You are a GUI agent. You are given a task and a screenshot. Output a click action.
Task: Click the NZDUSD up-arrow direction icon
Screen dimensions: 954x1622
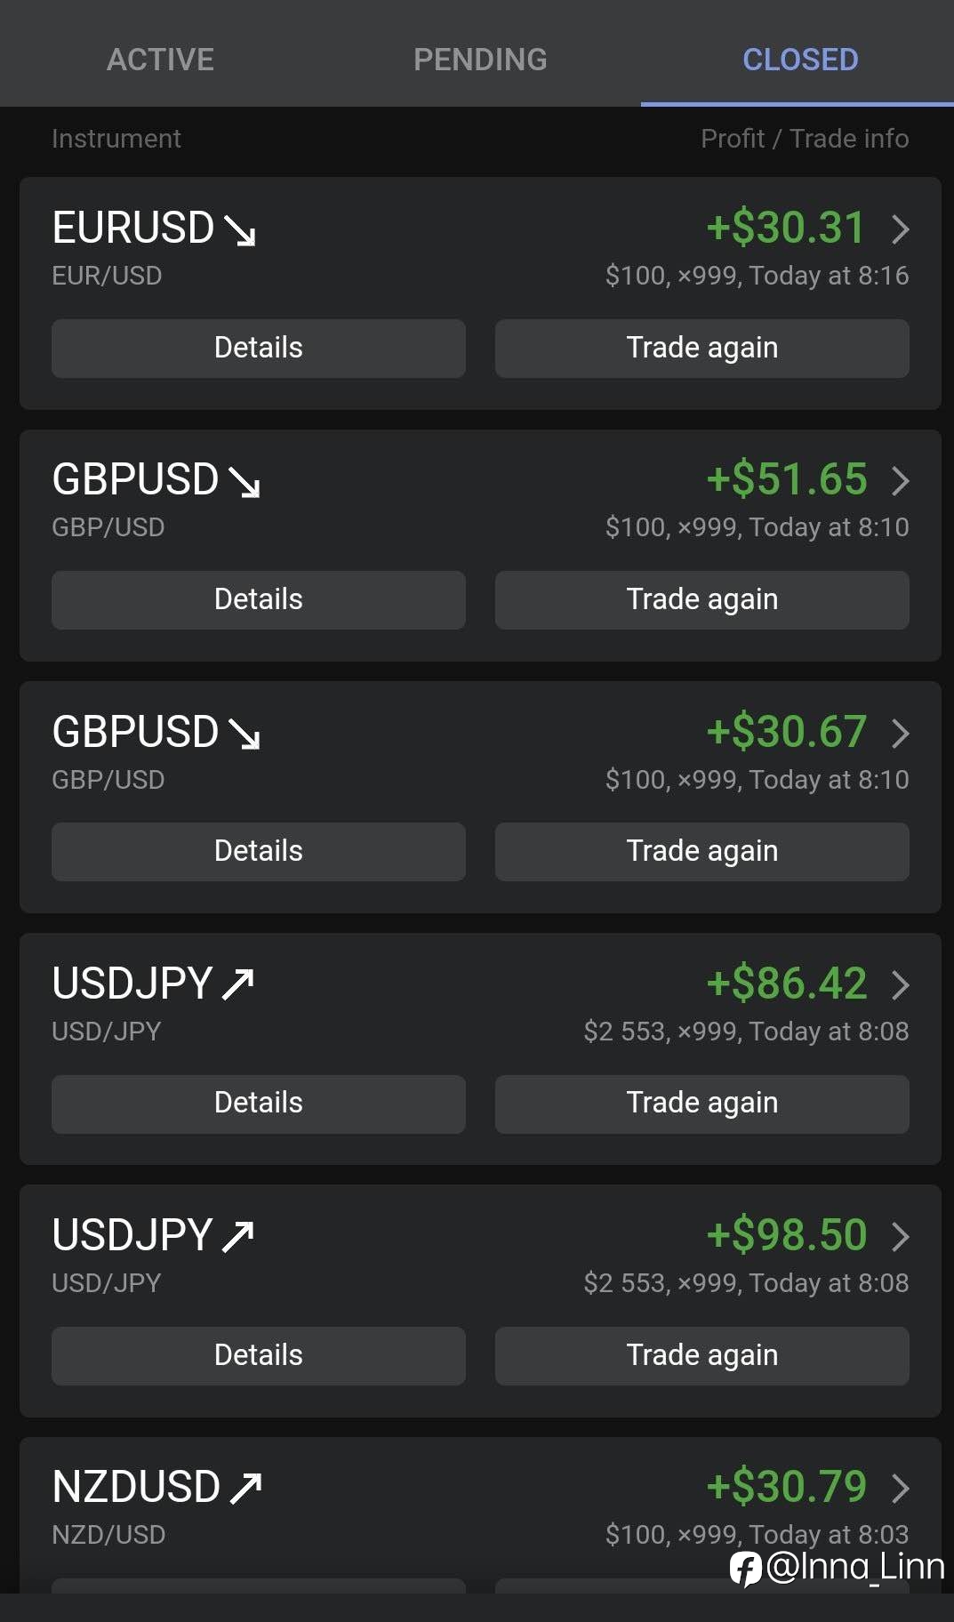click(x=245, y=1488)
